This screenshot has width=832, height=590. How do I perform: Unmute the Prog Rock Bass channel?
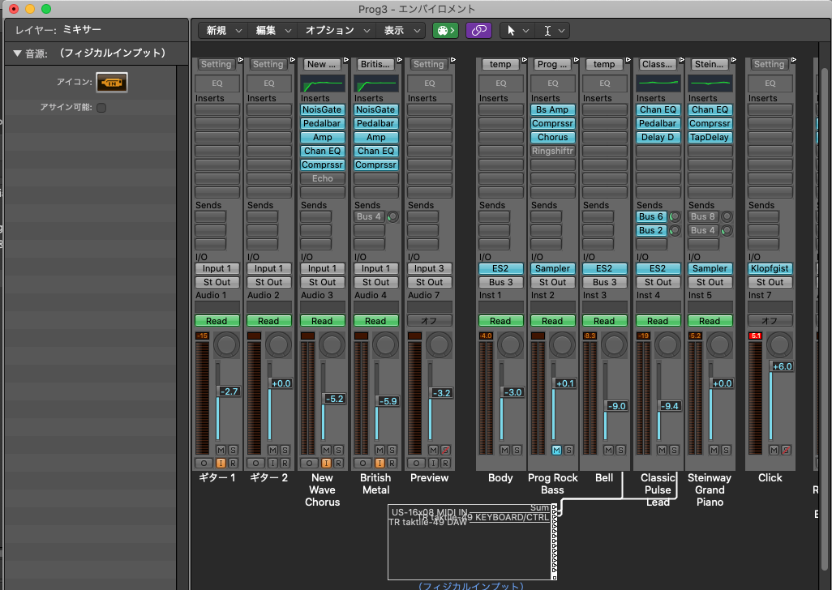pos(556,450)
